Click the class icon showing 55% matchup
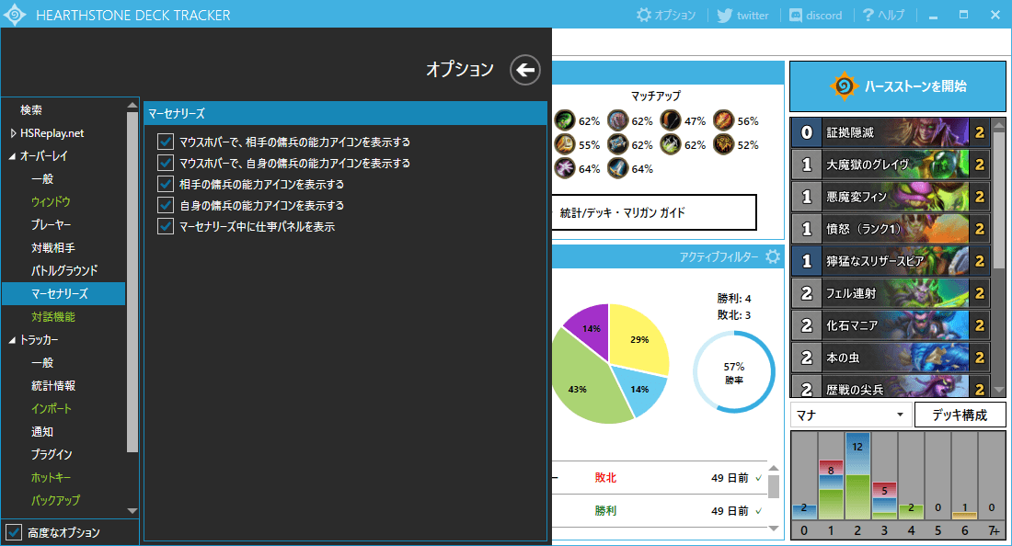 [565, 143]
